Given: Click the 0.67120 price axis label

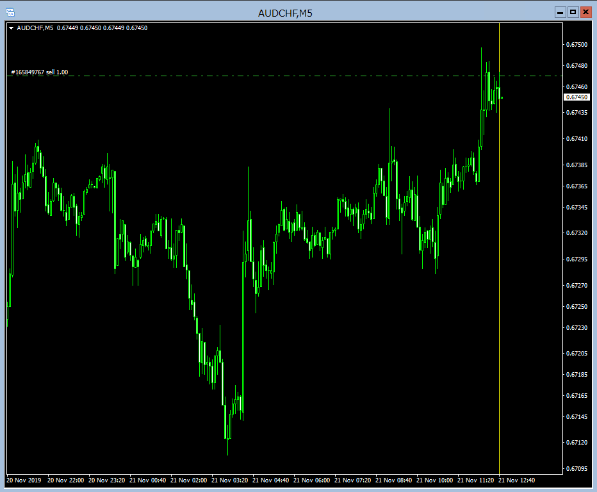Looking at the screenshot, I should click(577, 443).
